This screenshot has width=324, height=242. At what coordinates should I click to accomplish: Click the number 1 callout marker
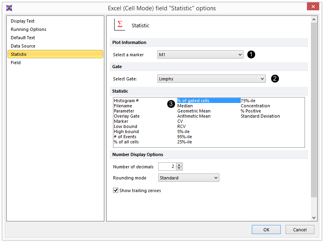pyautogui.click(x=251, y=55)
